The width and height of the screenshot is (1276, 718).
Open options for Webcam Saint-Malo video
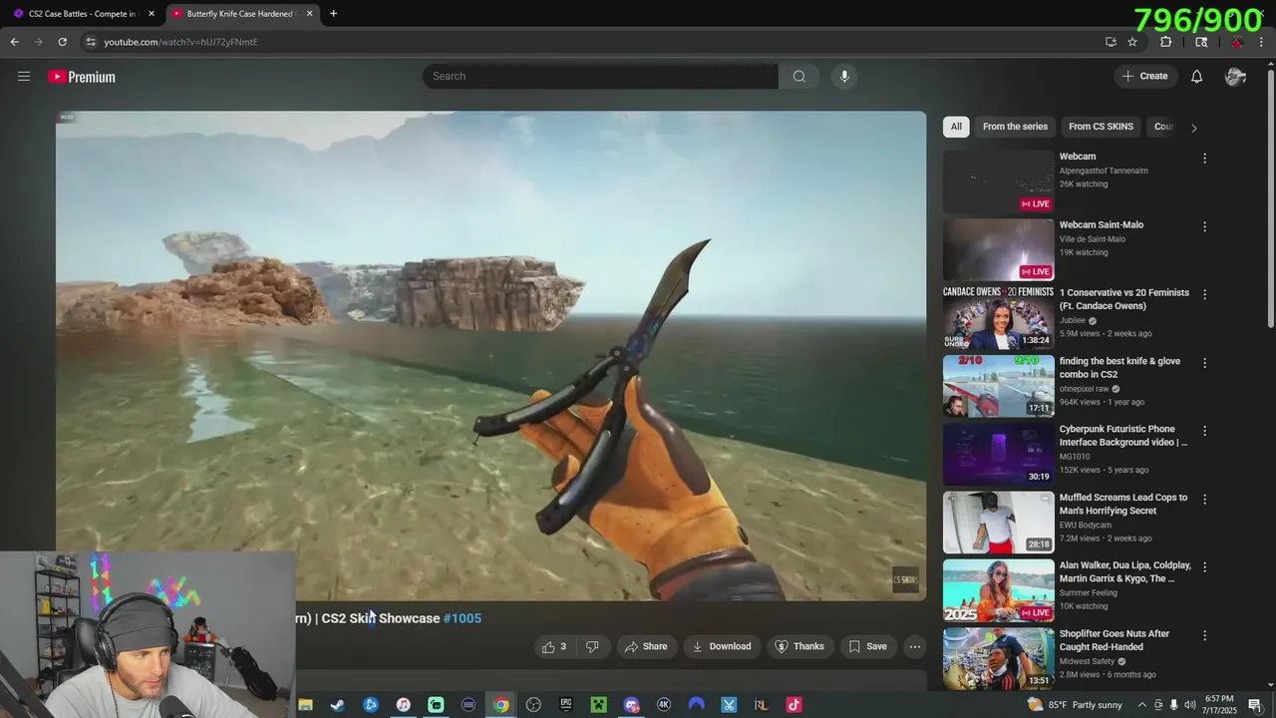tap(1204, 226)
